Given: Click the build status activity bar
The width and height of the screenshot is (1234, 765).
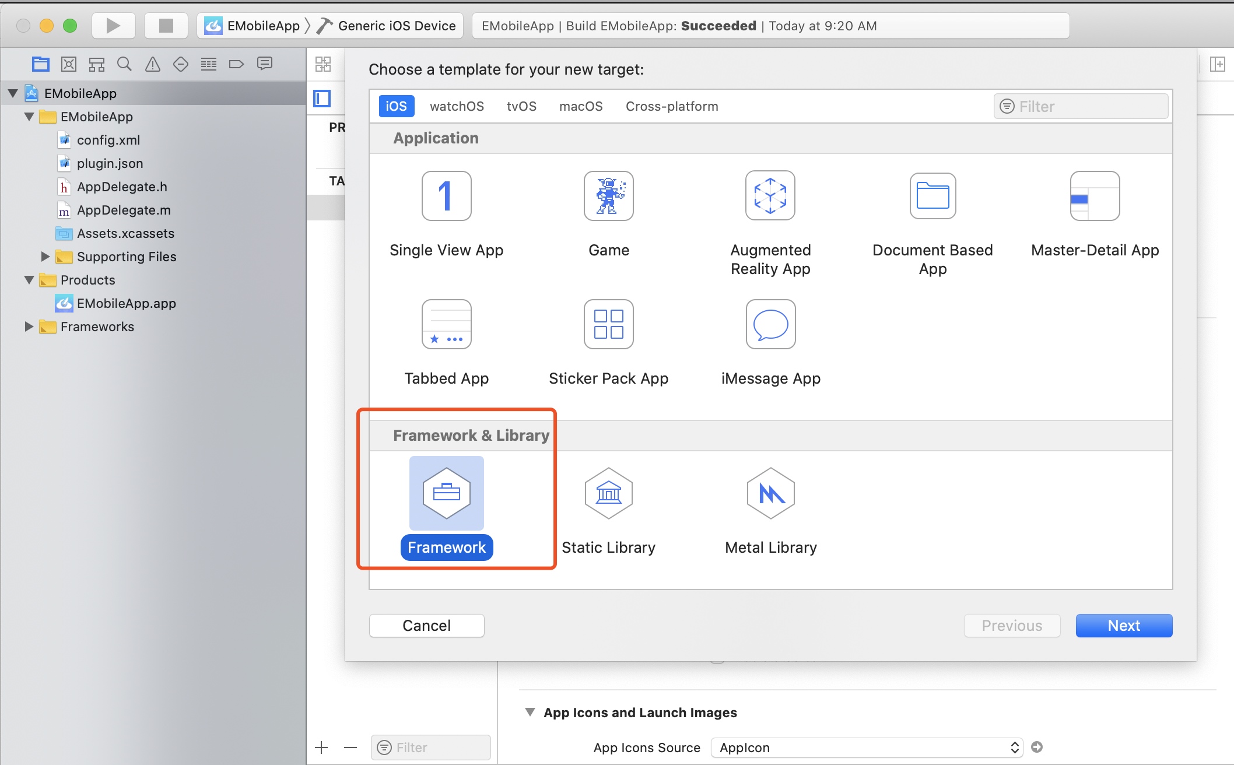Looking at the screenshot, I should (770, 26).
